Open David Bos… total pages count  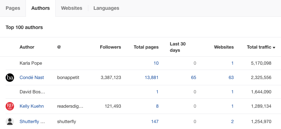(x=157, y=92)
